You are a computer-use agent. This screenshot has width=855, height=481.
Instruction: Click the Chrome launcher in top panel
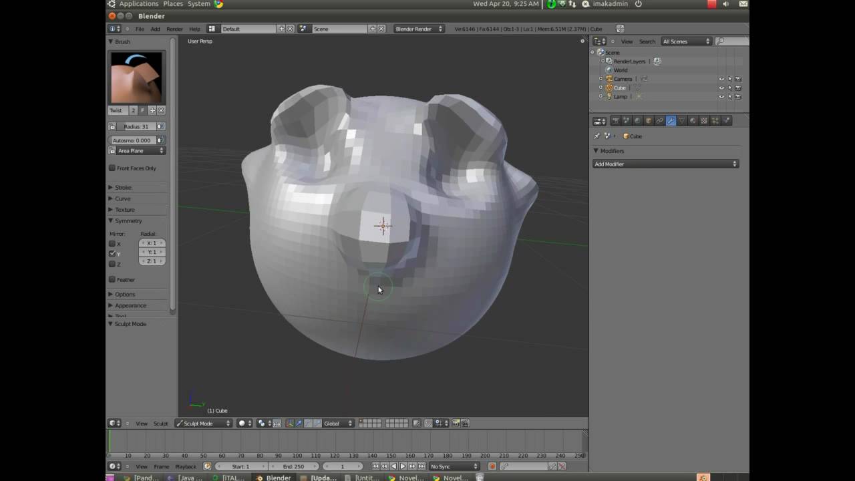(218, 4)
